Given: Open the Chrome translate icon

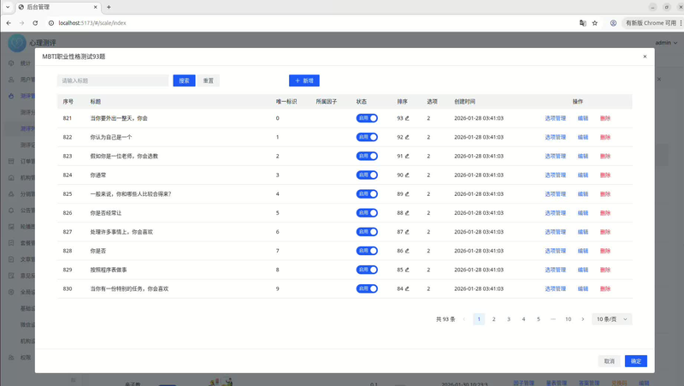Looking at the screenshot, I should coord(582,23).
